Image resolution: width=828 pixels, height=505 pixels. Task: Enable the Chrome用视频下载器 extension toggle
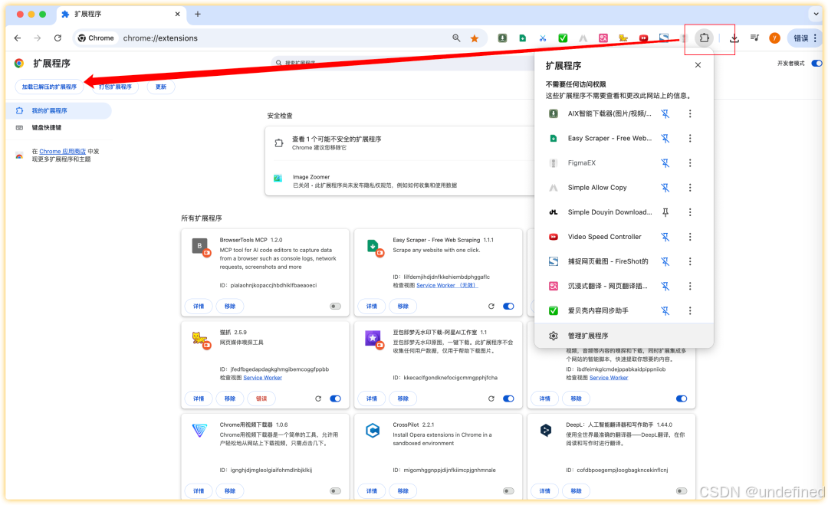pos(335,490)
